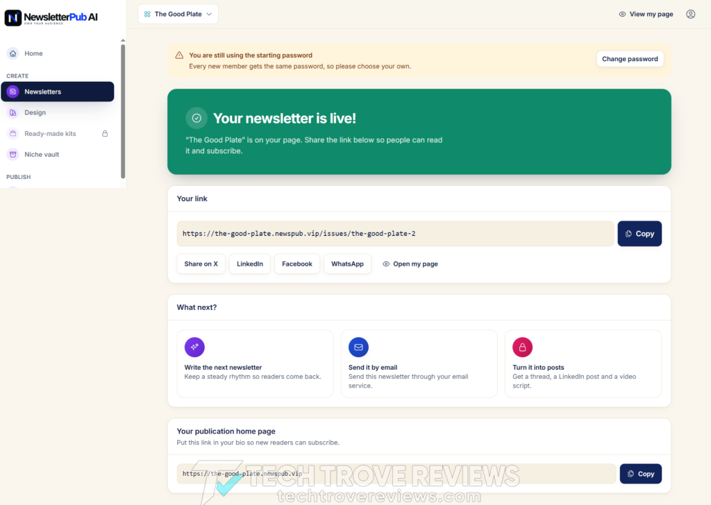This screenshot has height=505, width=711.
Task: Open the user account profile icon
Action: 691,14
